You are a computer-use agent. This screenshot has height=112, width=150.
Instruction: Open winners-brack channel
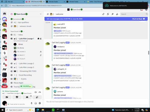point(26,26)
